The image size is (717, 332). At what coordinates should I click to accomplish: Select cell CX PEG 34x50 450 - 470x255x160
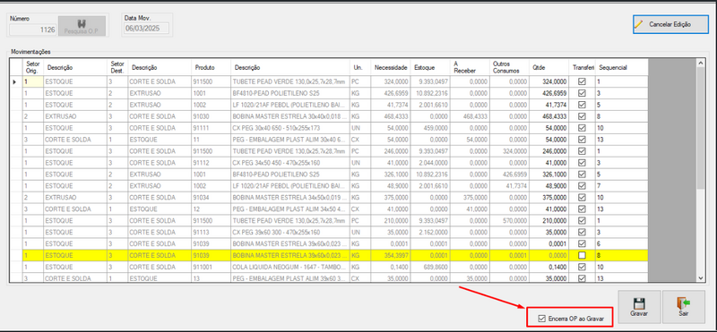click(290, 163)
